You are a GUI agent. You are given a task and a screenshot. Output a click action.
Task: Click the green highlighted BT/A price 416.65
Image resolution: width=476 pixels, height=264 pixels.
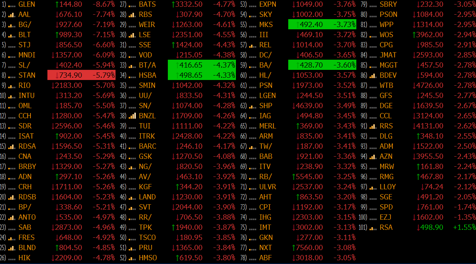click(x=191, y=65)
